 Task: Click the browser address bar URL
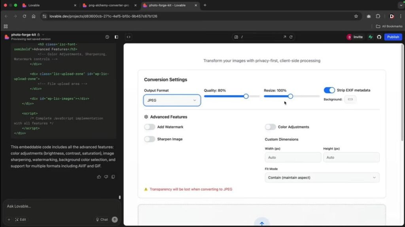tap(103, 16)
